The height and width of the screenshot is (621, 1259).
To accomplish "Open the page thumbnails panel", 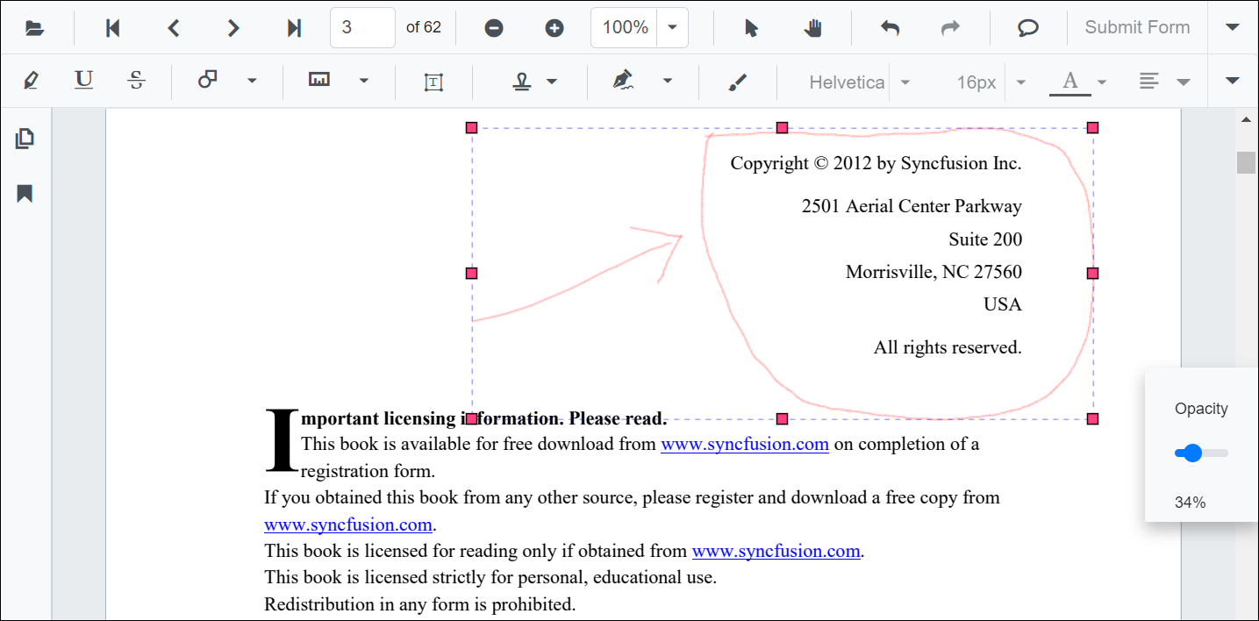I will [25, 139].
